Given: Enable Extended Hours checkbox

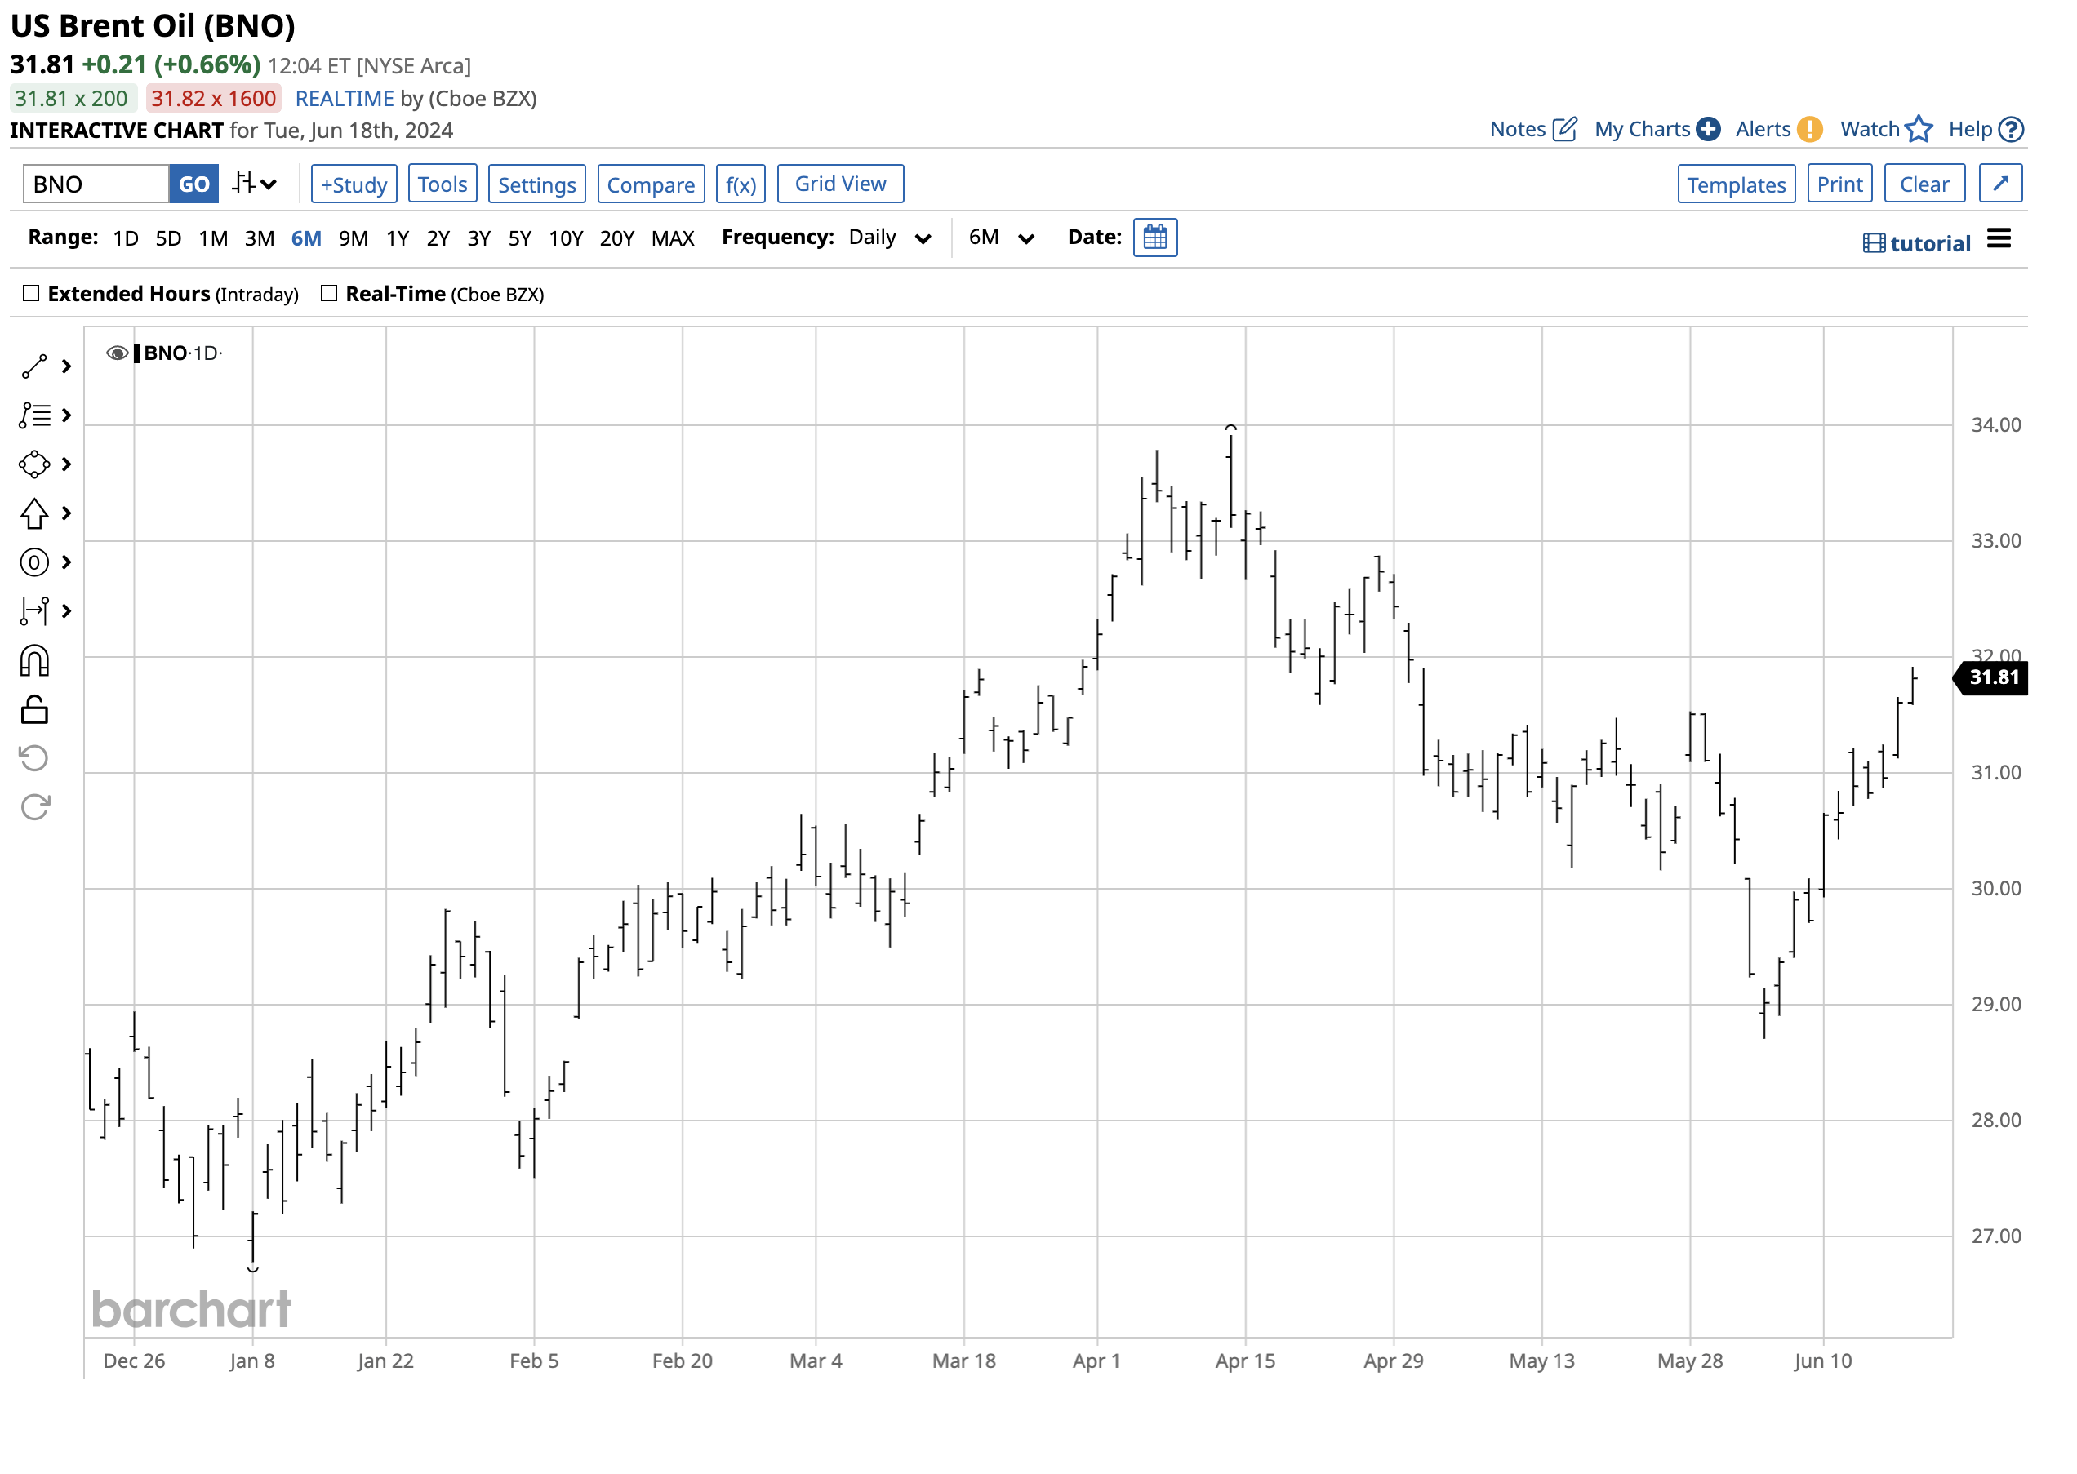Looking at the screenshot, I should [31, 293].
